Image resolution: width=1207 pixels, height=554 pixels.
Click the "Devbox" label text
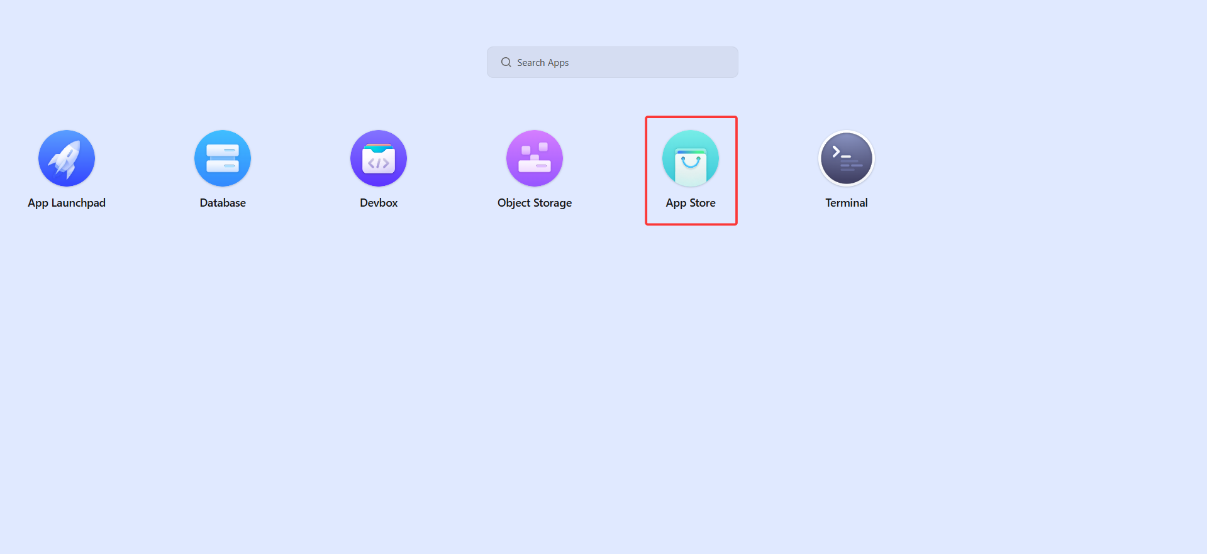[379, 203]
